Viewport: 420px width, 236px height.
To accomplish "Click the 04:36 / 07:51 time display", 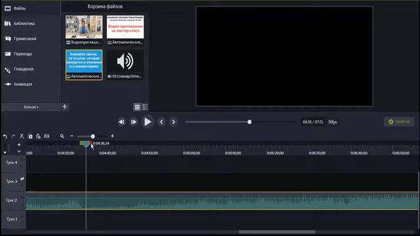I will [x=313, y=122].
